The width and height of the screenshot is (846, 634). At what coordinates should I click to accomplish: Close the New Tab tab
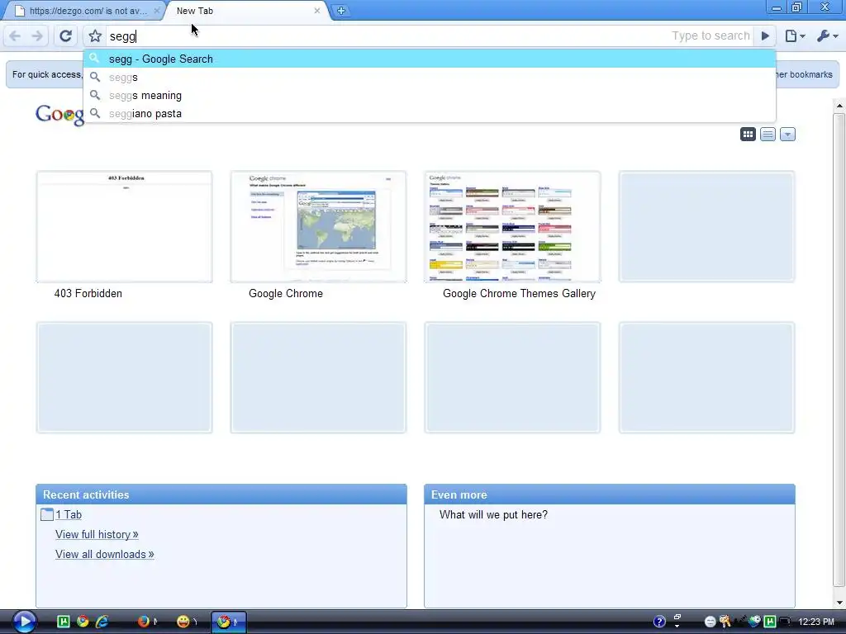(316, 11)
